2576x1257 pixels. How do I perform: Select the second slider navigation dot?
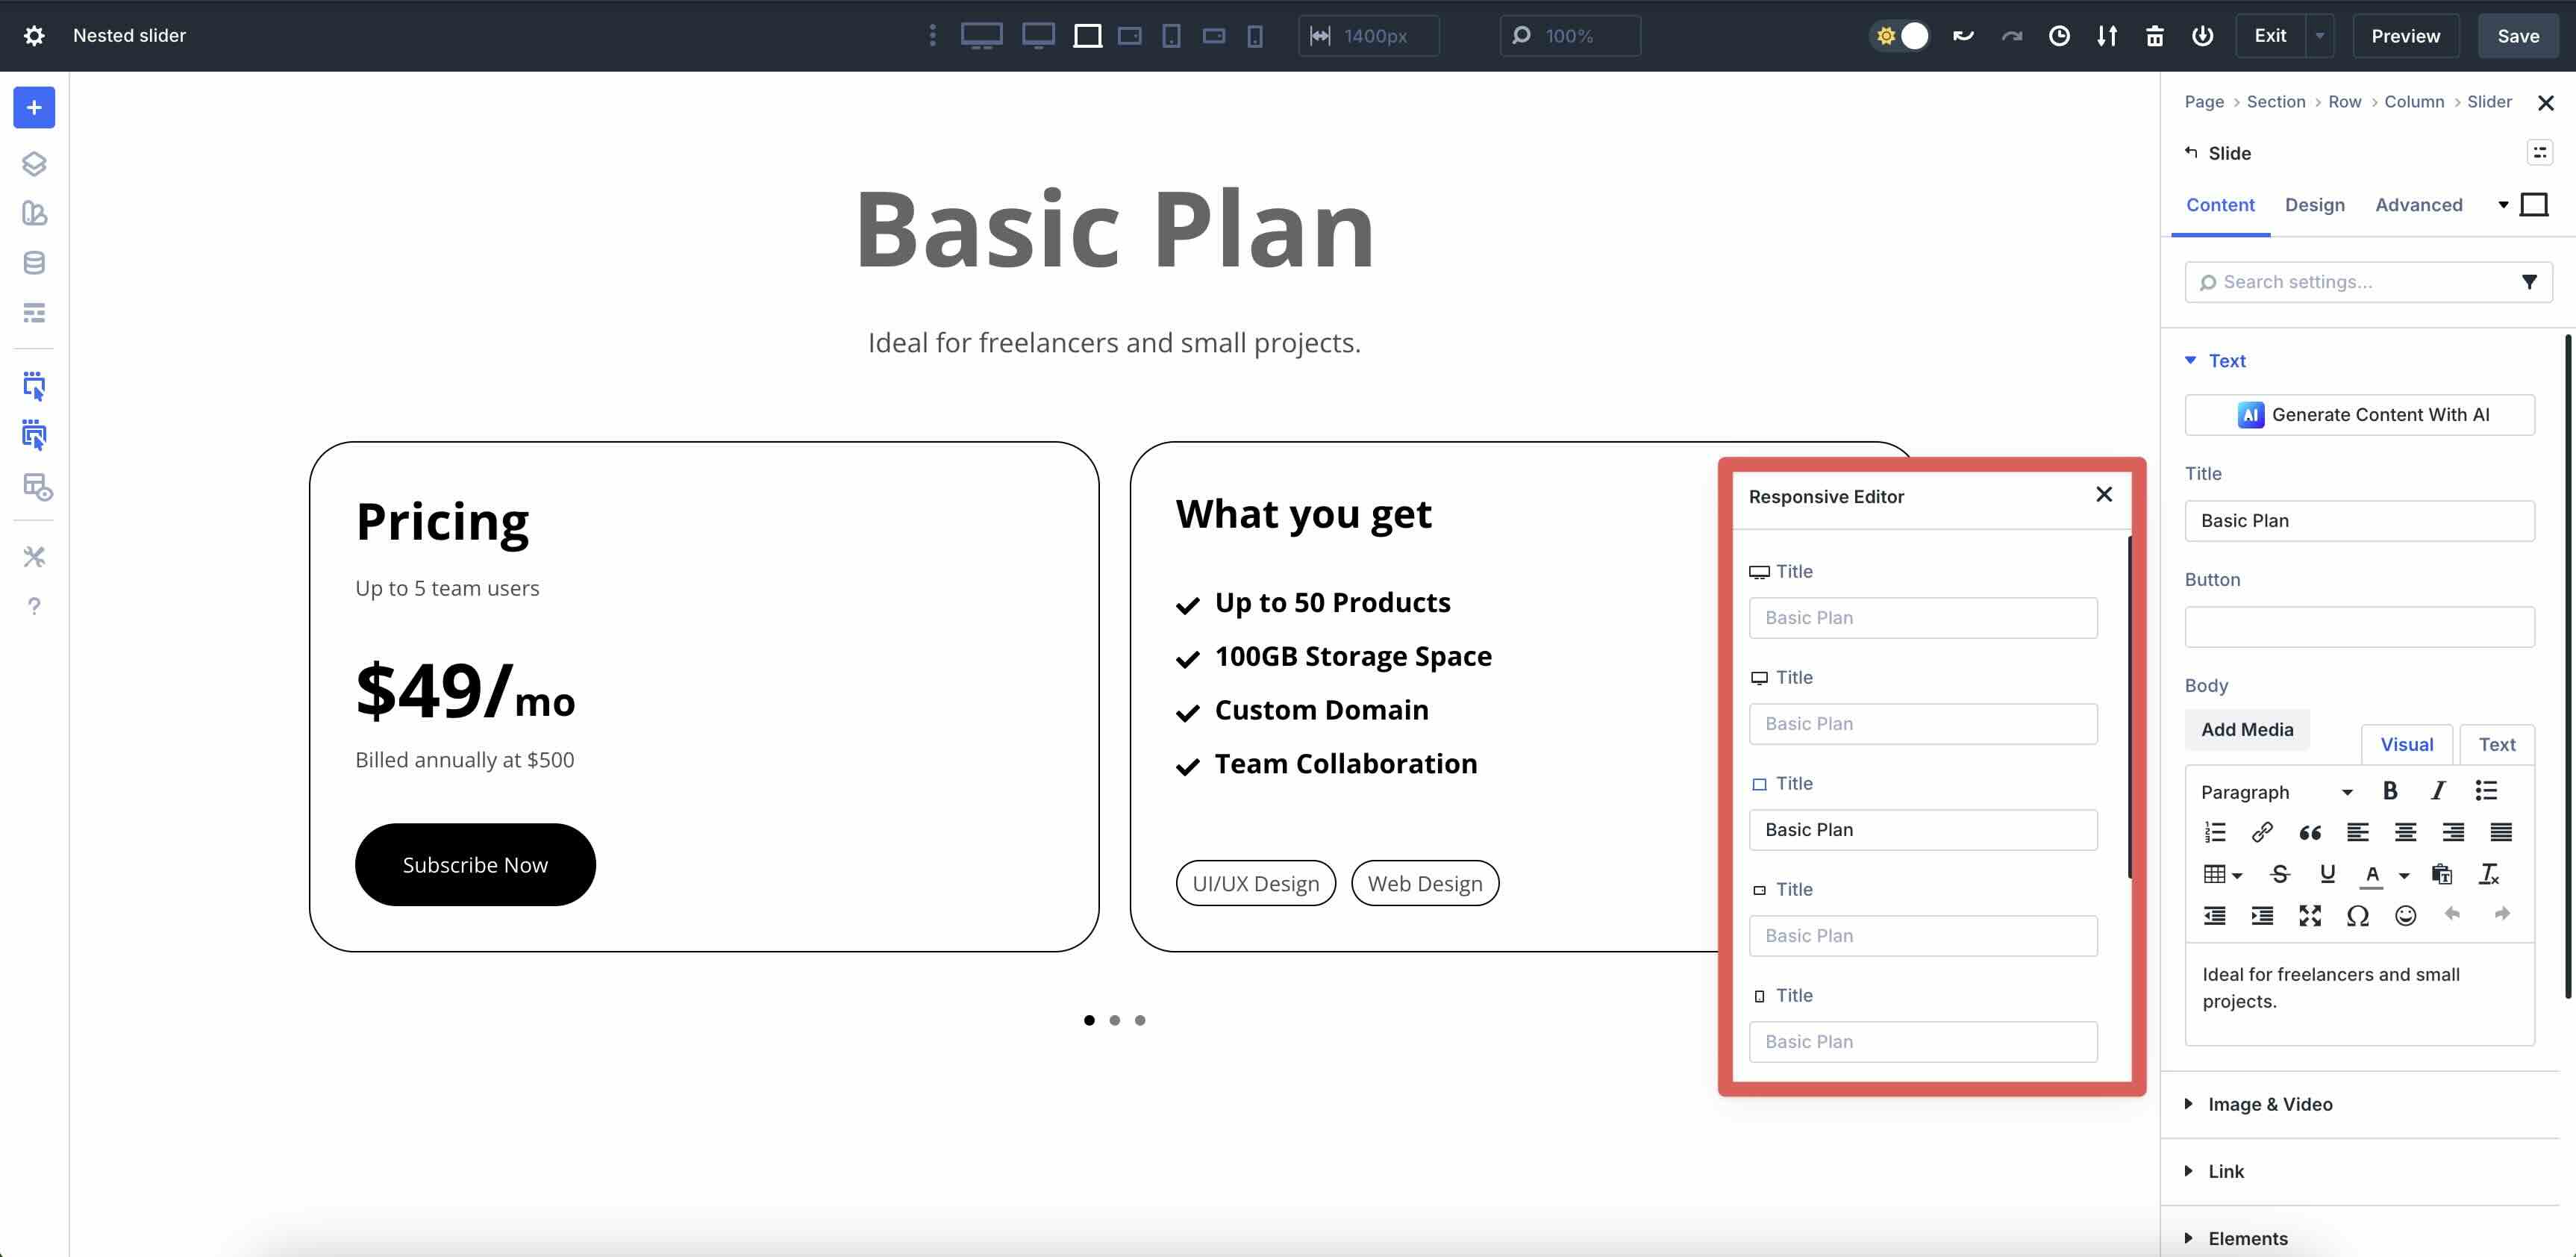1114,1019
